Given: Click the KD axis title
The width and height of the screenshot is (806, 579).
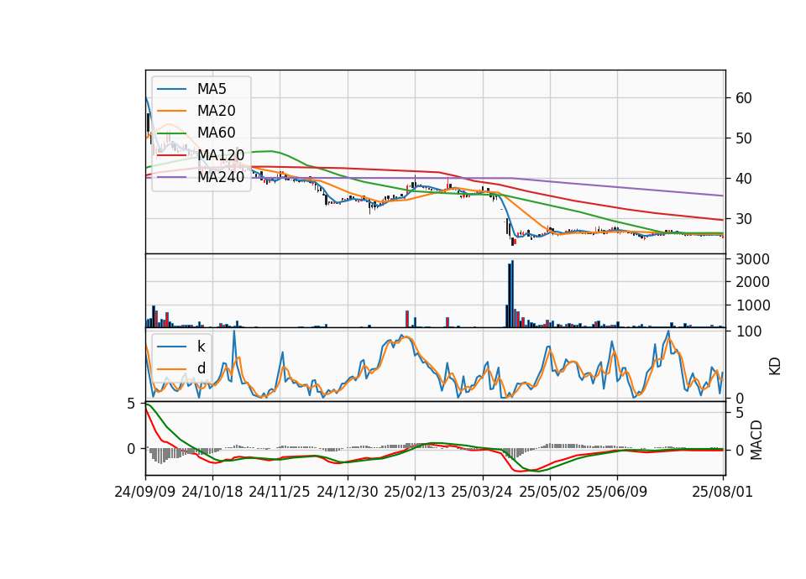Looking at the screenshot, I should 775,367.
